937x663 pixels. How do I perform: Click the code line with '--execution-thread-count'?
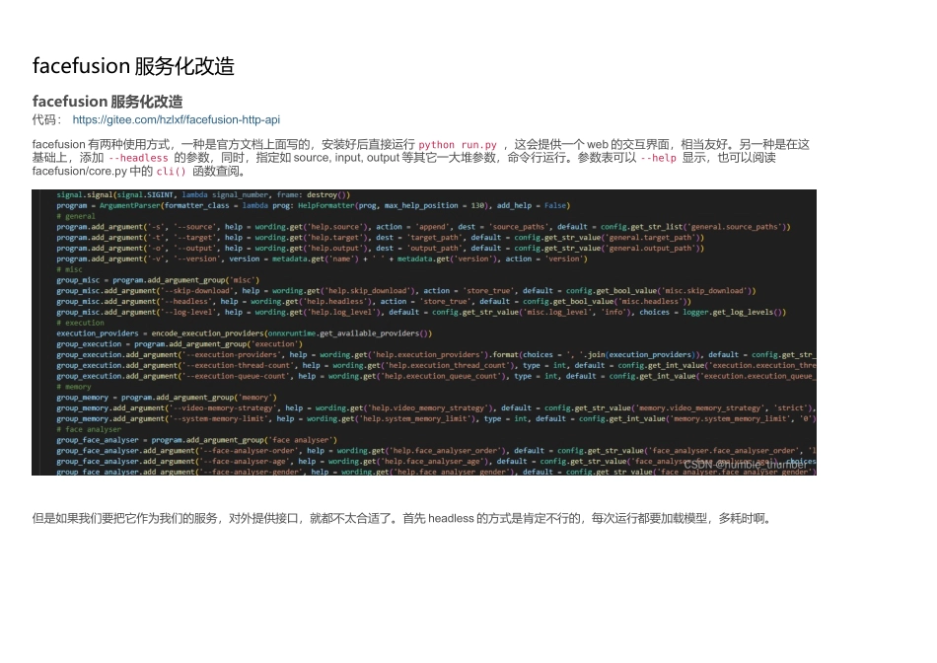tap(436, 365)
